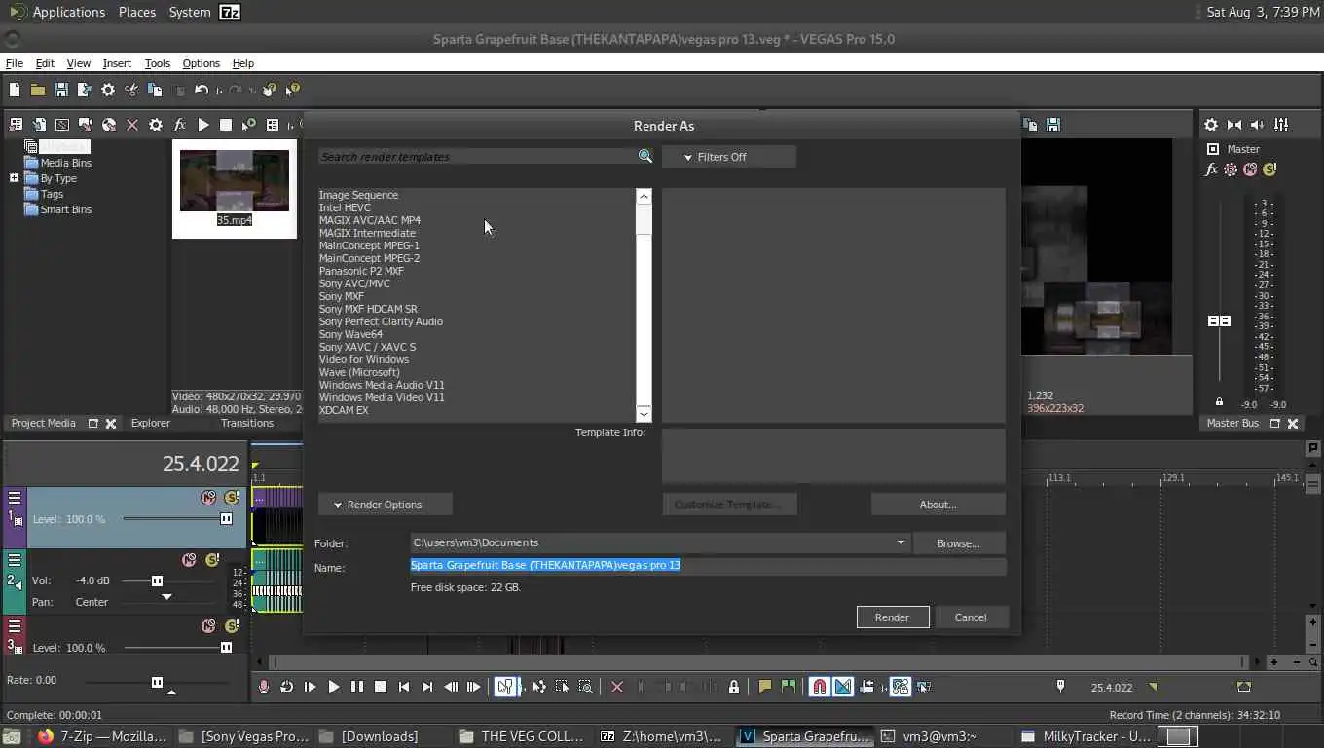Screen dimensions: 1324x748
Task: Solo video track 1
Action: click(232, 498)
